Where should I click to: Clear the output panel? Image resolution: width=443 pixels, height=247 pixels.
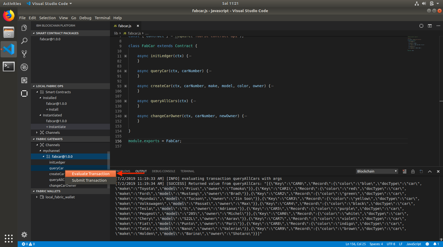click(405, 171)
